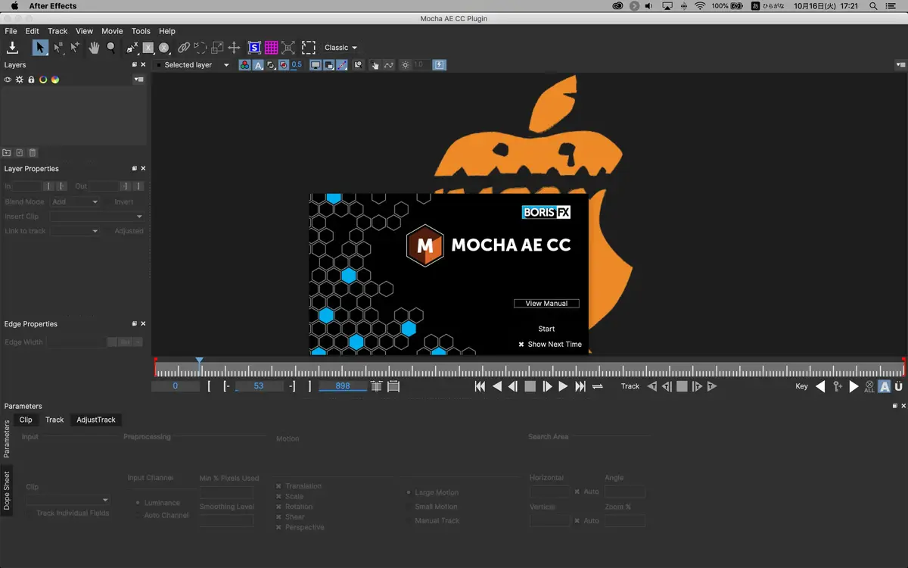Viewport: 908px width, 568px height.
Task: Toggle the Perspective motion checkbox
Action: tap(278, 527)
